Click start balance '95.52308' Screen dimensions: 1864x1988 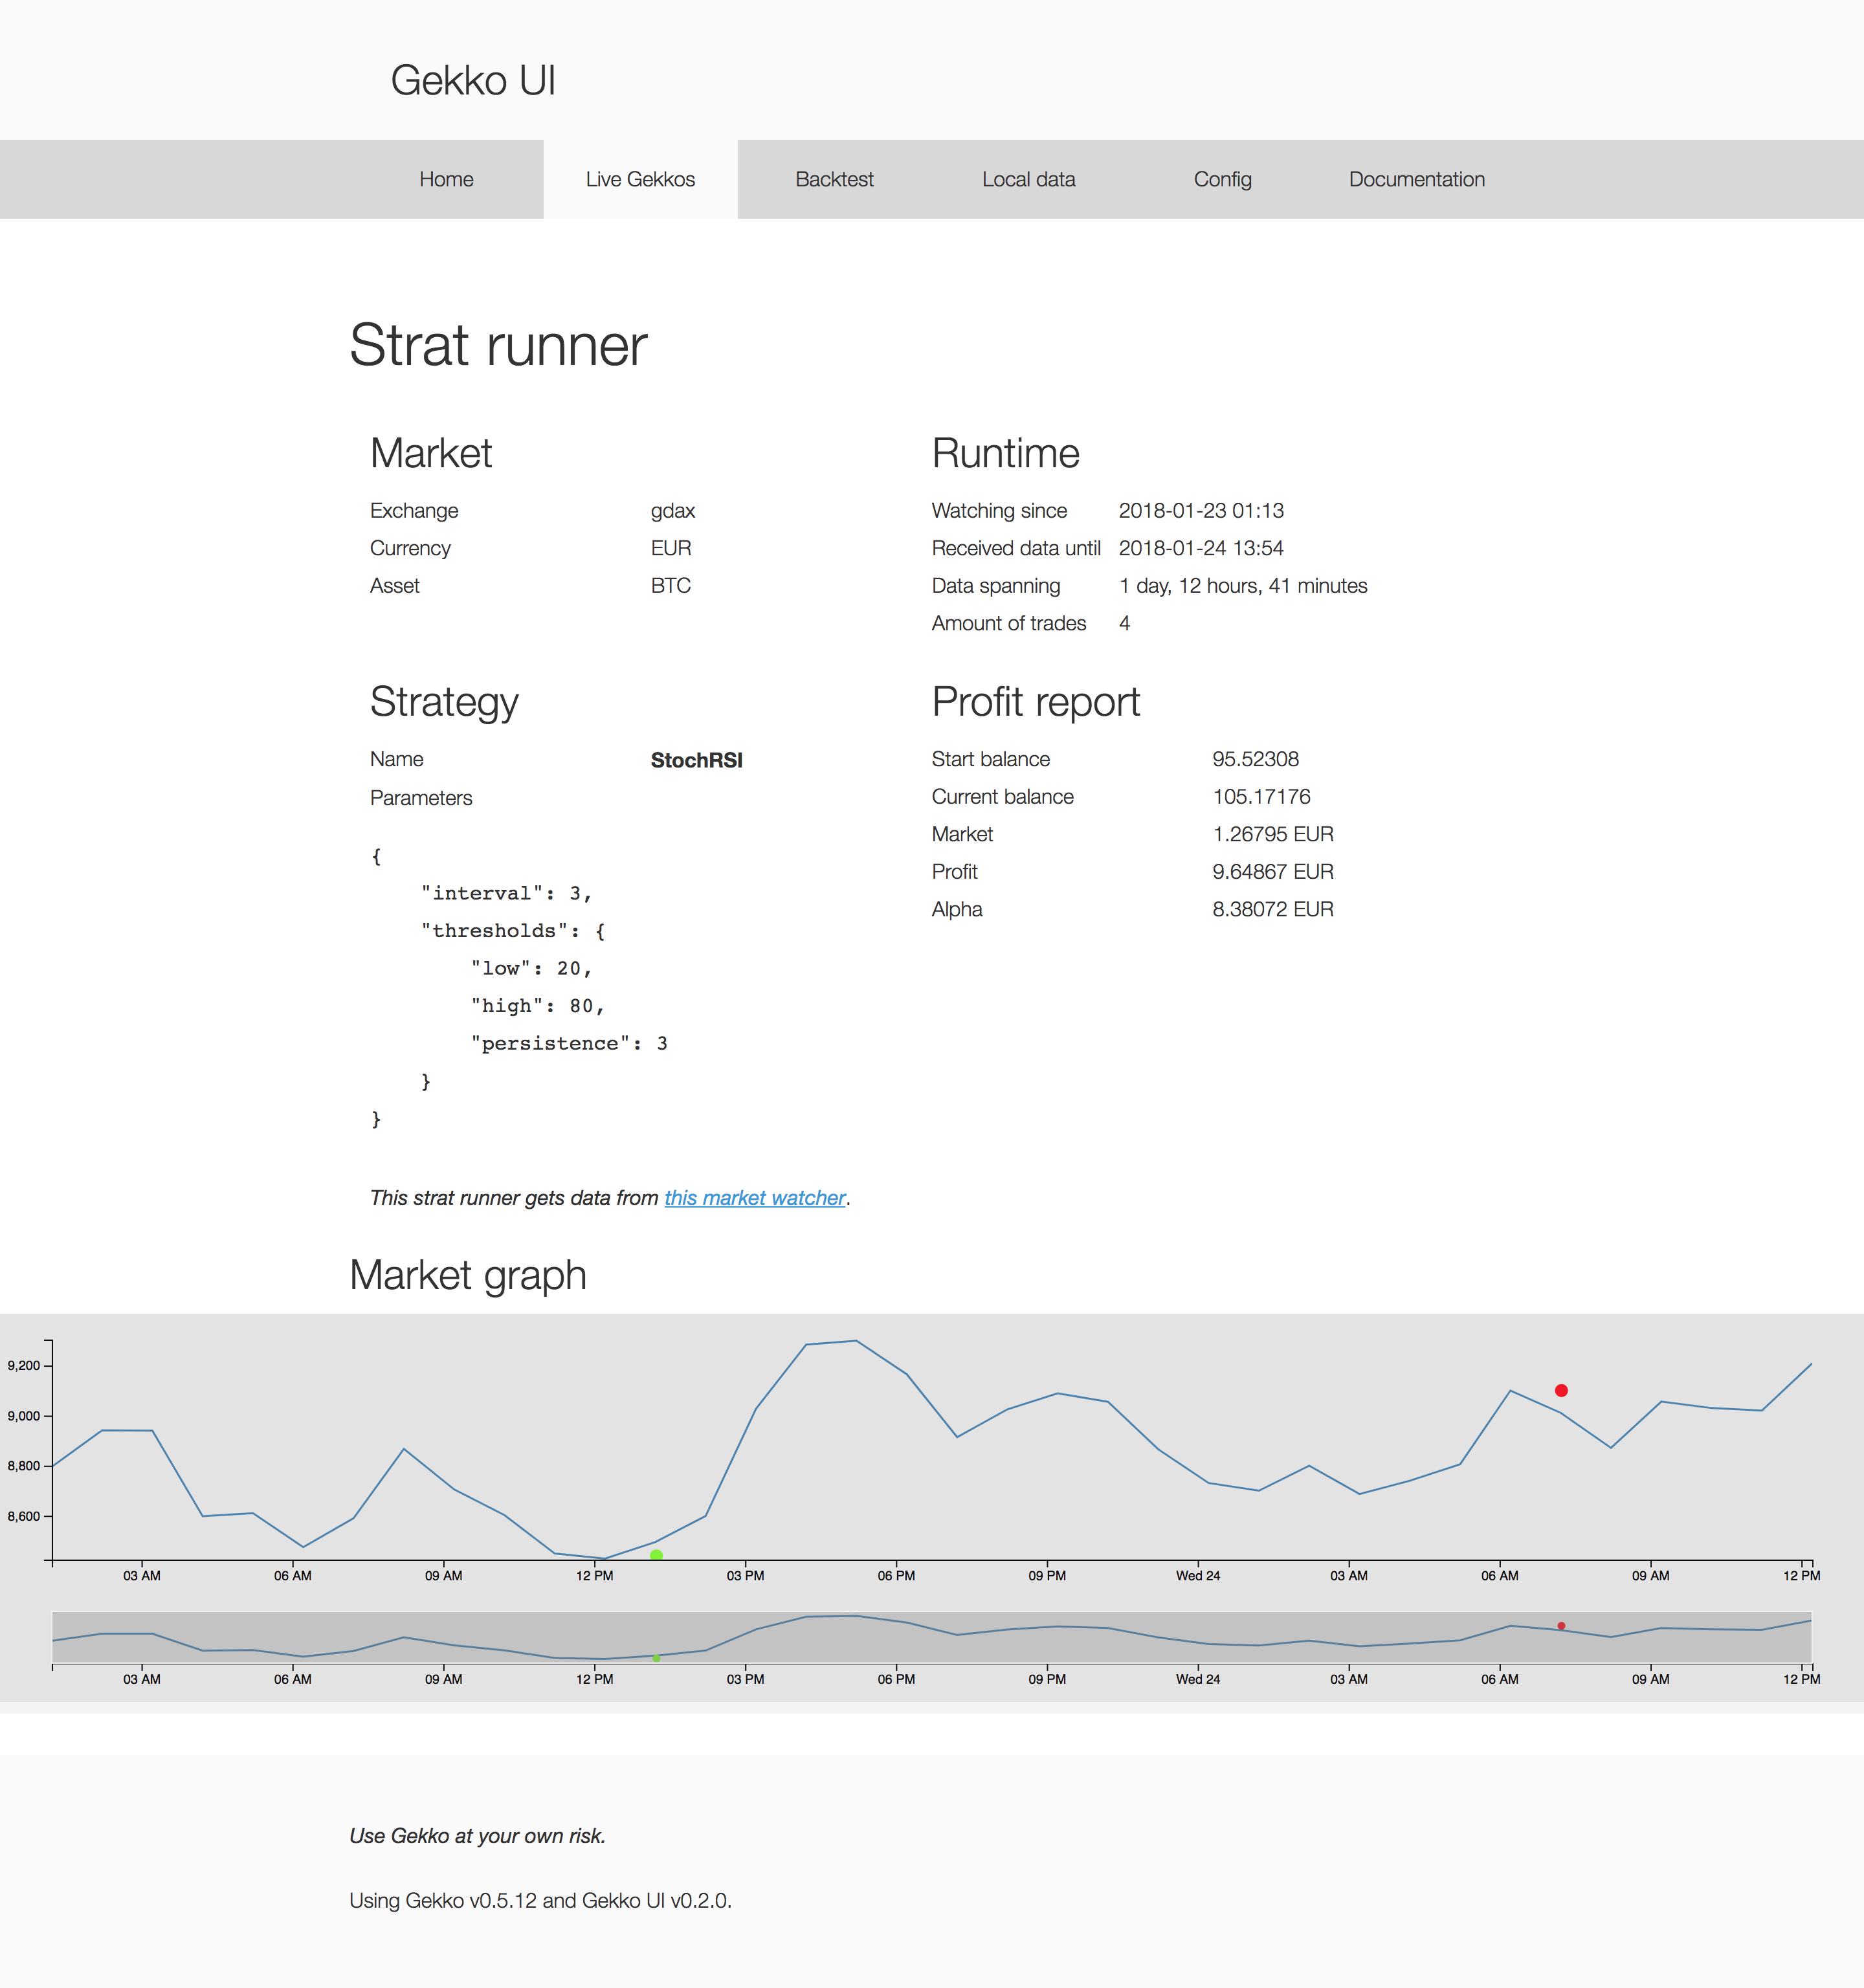point(1255,759)
